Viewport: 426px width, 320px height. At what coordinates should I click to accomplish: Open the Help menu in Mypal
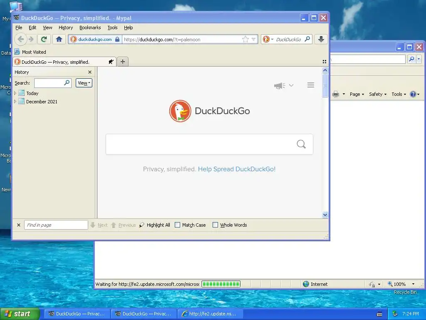tap(128, 27)
